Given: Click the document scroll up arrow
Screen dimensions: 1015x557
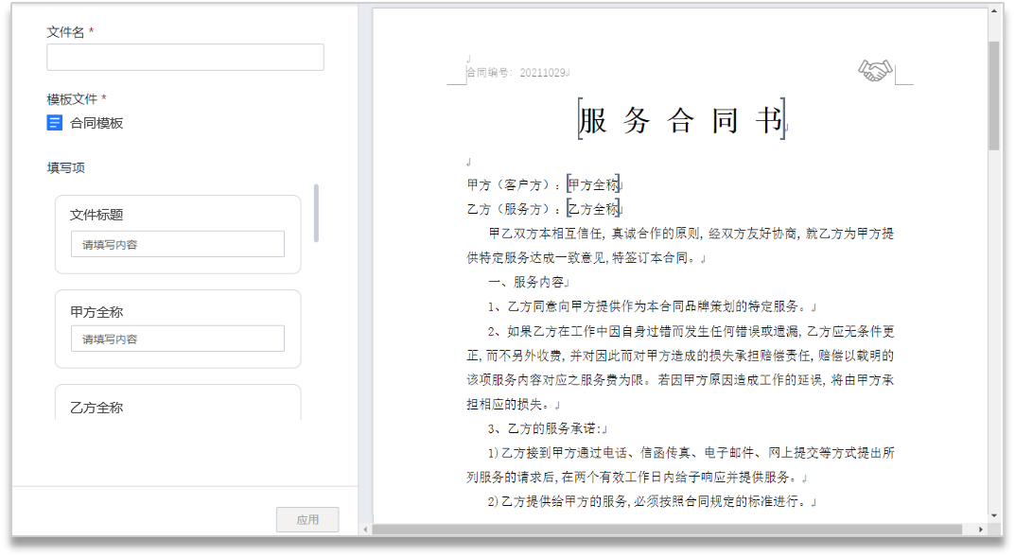Looking at the screenshot, I should [x=994, y=11].
